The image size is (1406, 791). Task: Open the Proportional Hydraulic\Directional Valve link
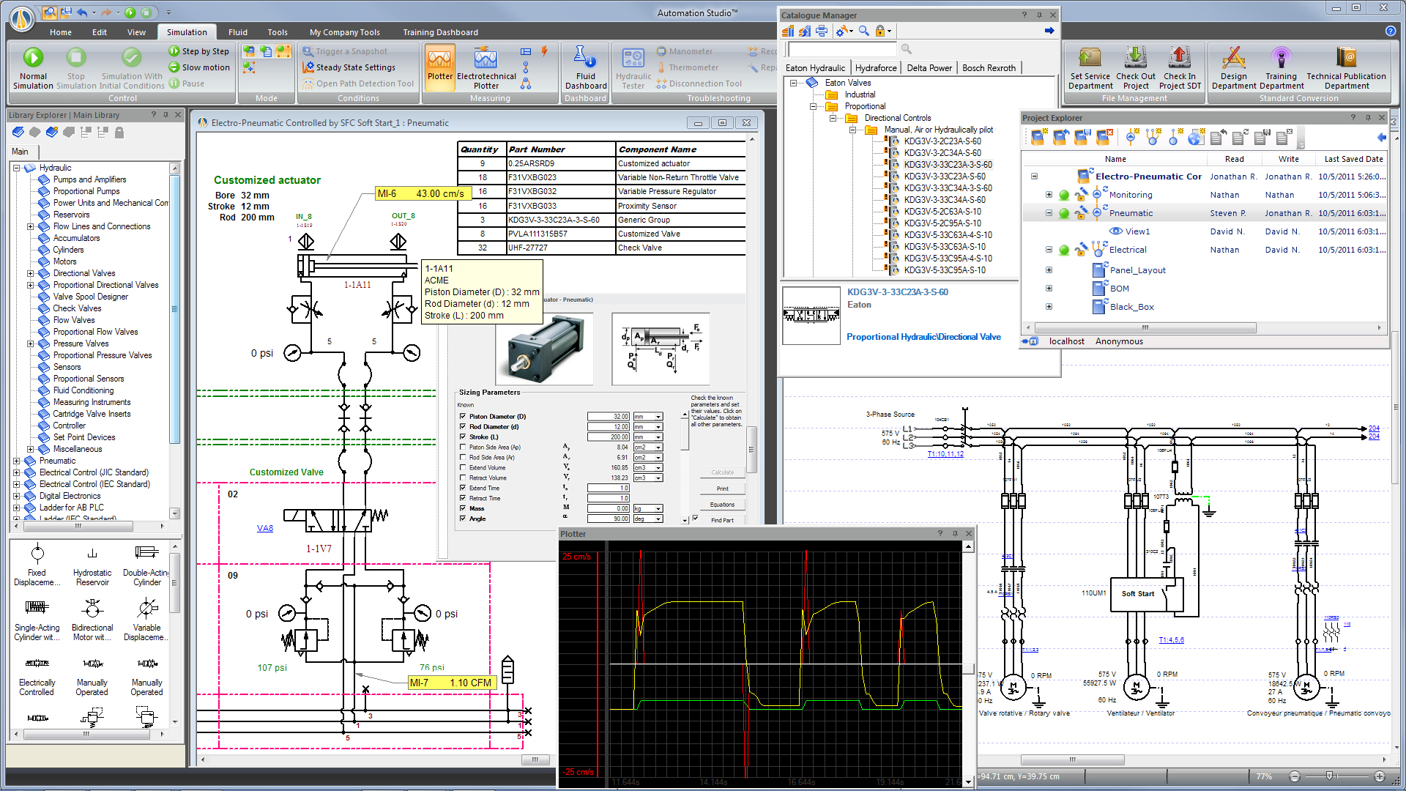923,337
